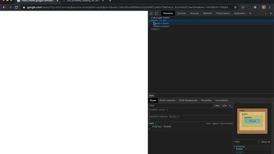274x154 pixels.
Task: Open the Network panel
Action: pyautogui.click(x=207, y=13)
